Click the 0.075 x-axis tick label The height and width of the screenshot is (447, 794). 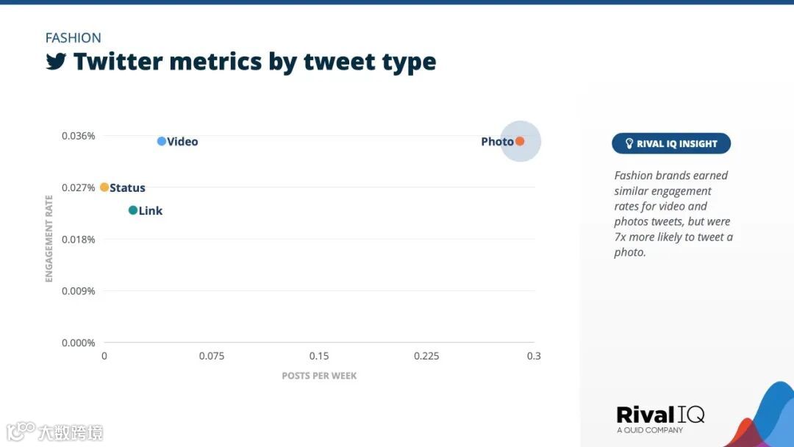coord(212,356)
